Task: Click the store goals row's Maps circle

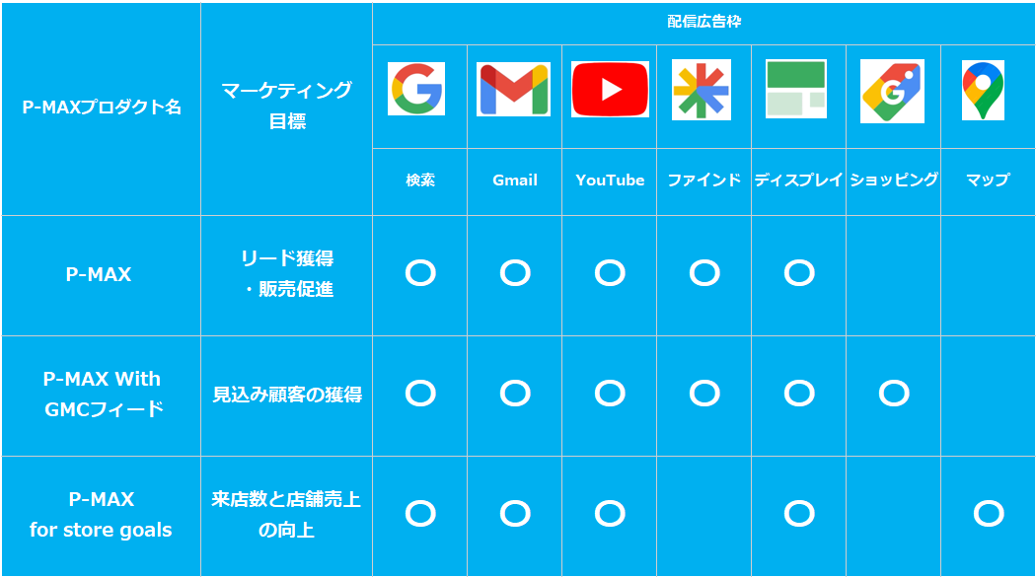Action: pyautogui.click(x=988, y=513)
